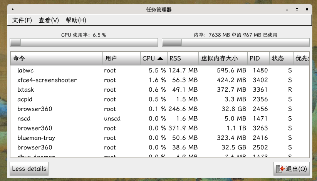Click PID 2416 cell

(260, 138)
